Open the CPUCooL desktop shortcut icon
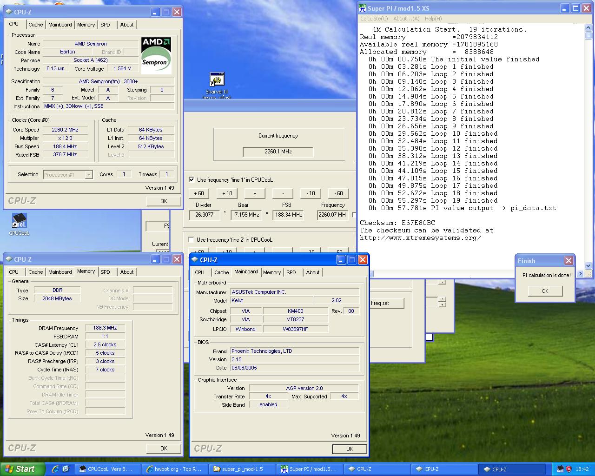 coord(19,225)
